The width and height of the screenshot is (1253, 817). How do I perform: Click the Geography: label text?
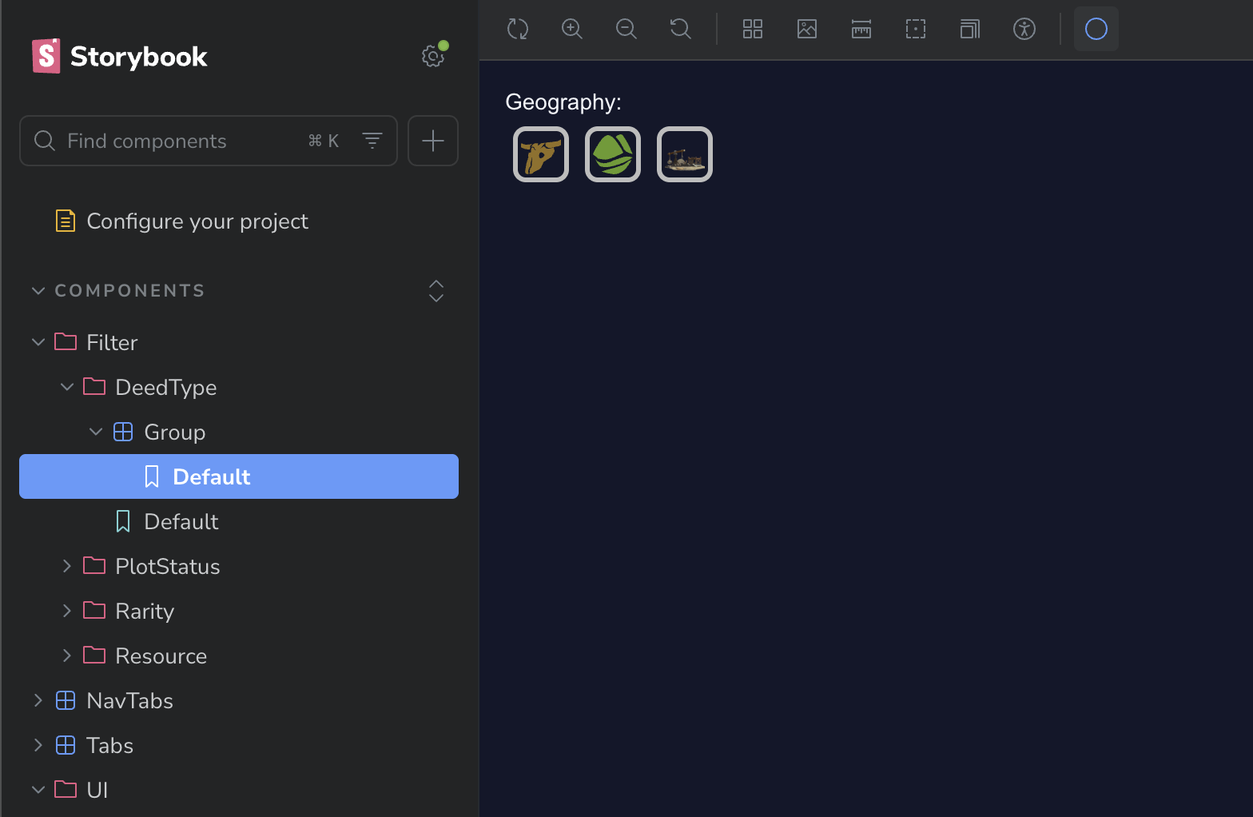(x=563, y=102)
